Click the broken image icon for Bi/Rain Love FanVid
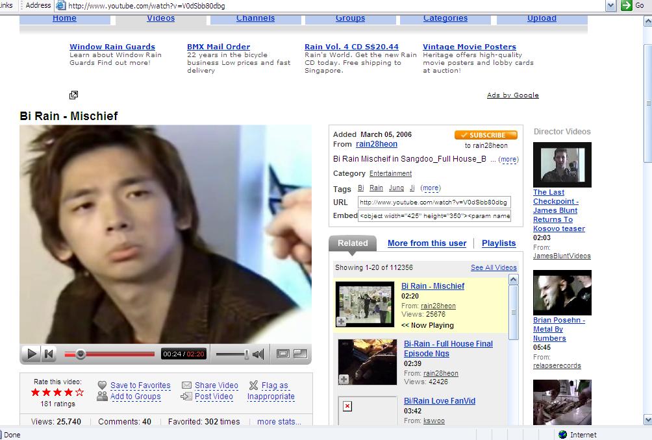 [347, 406]
